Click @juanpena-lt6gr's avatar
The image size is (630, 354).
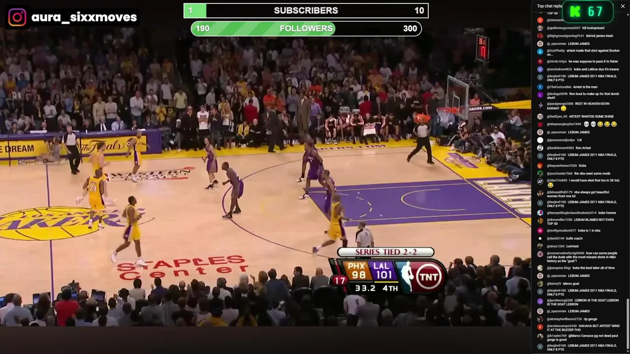(540, 268)
